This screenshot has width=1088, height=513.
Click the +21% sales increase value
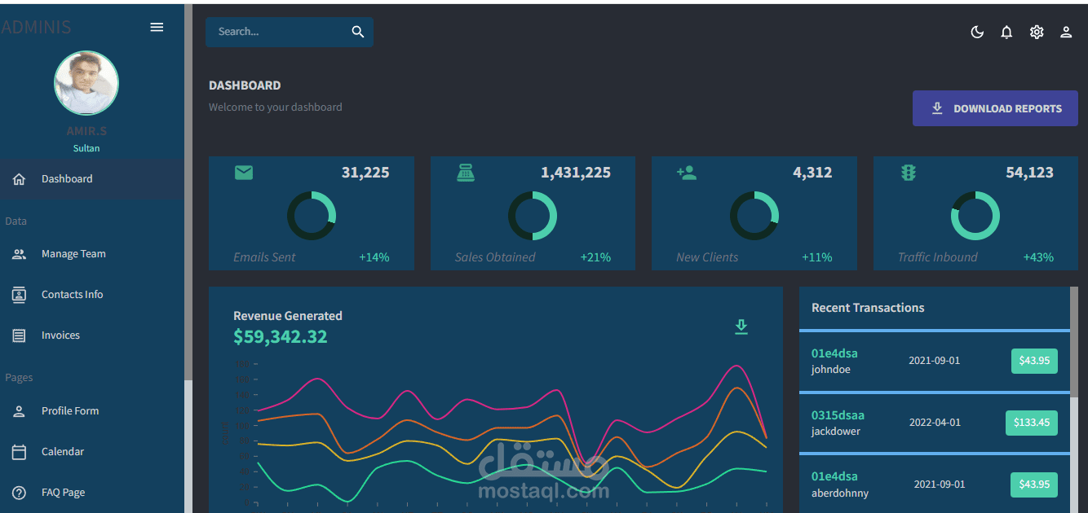click(x=595, y=257)
